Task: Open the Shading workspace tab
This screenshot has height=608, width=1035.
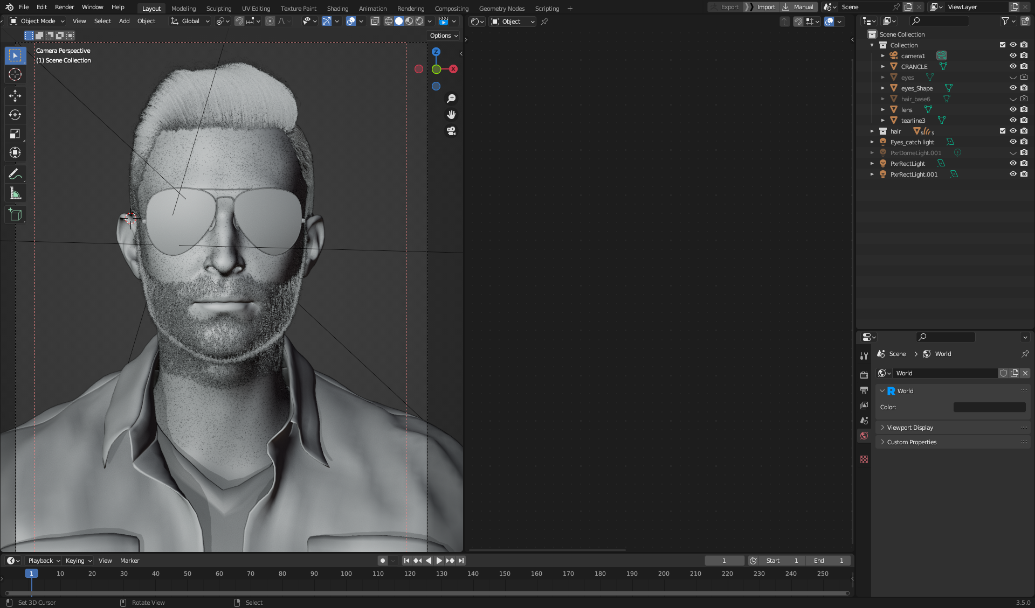Action: click(x=337, y=8)
